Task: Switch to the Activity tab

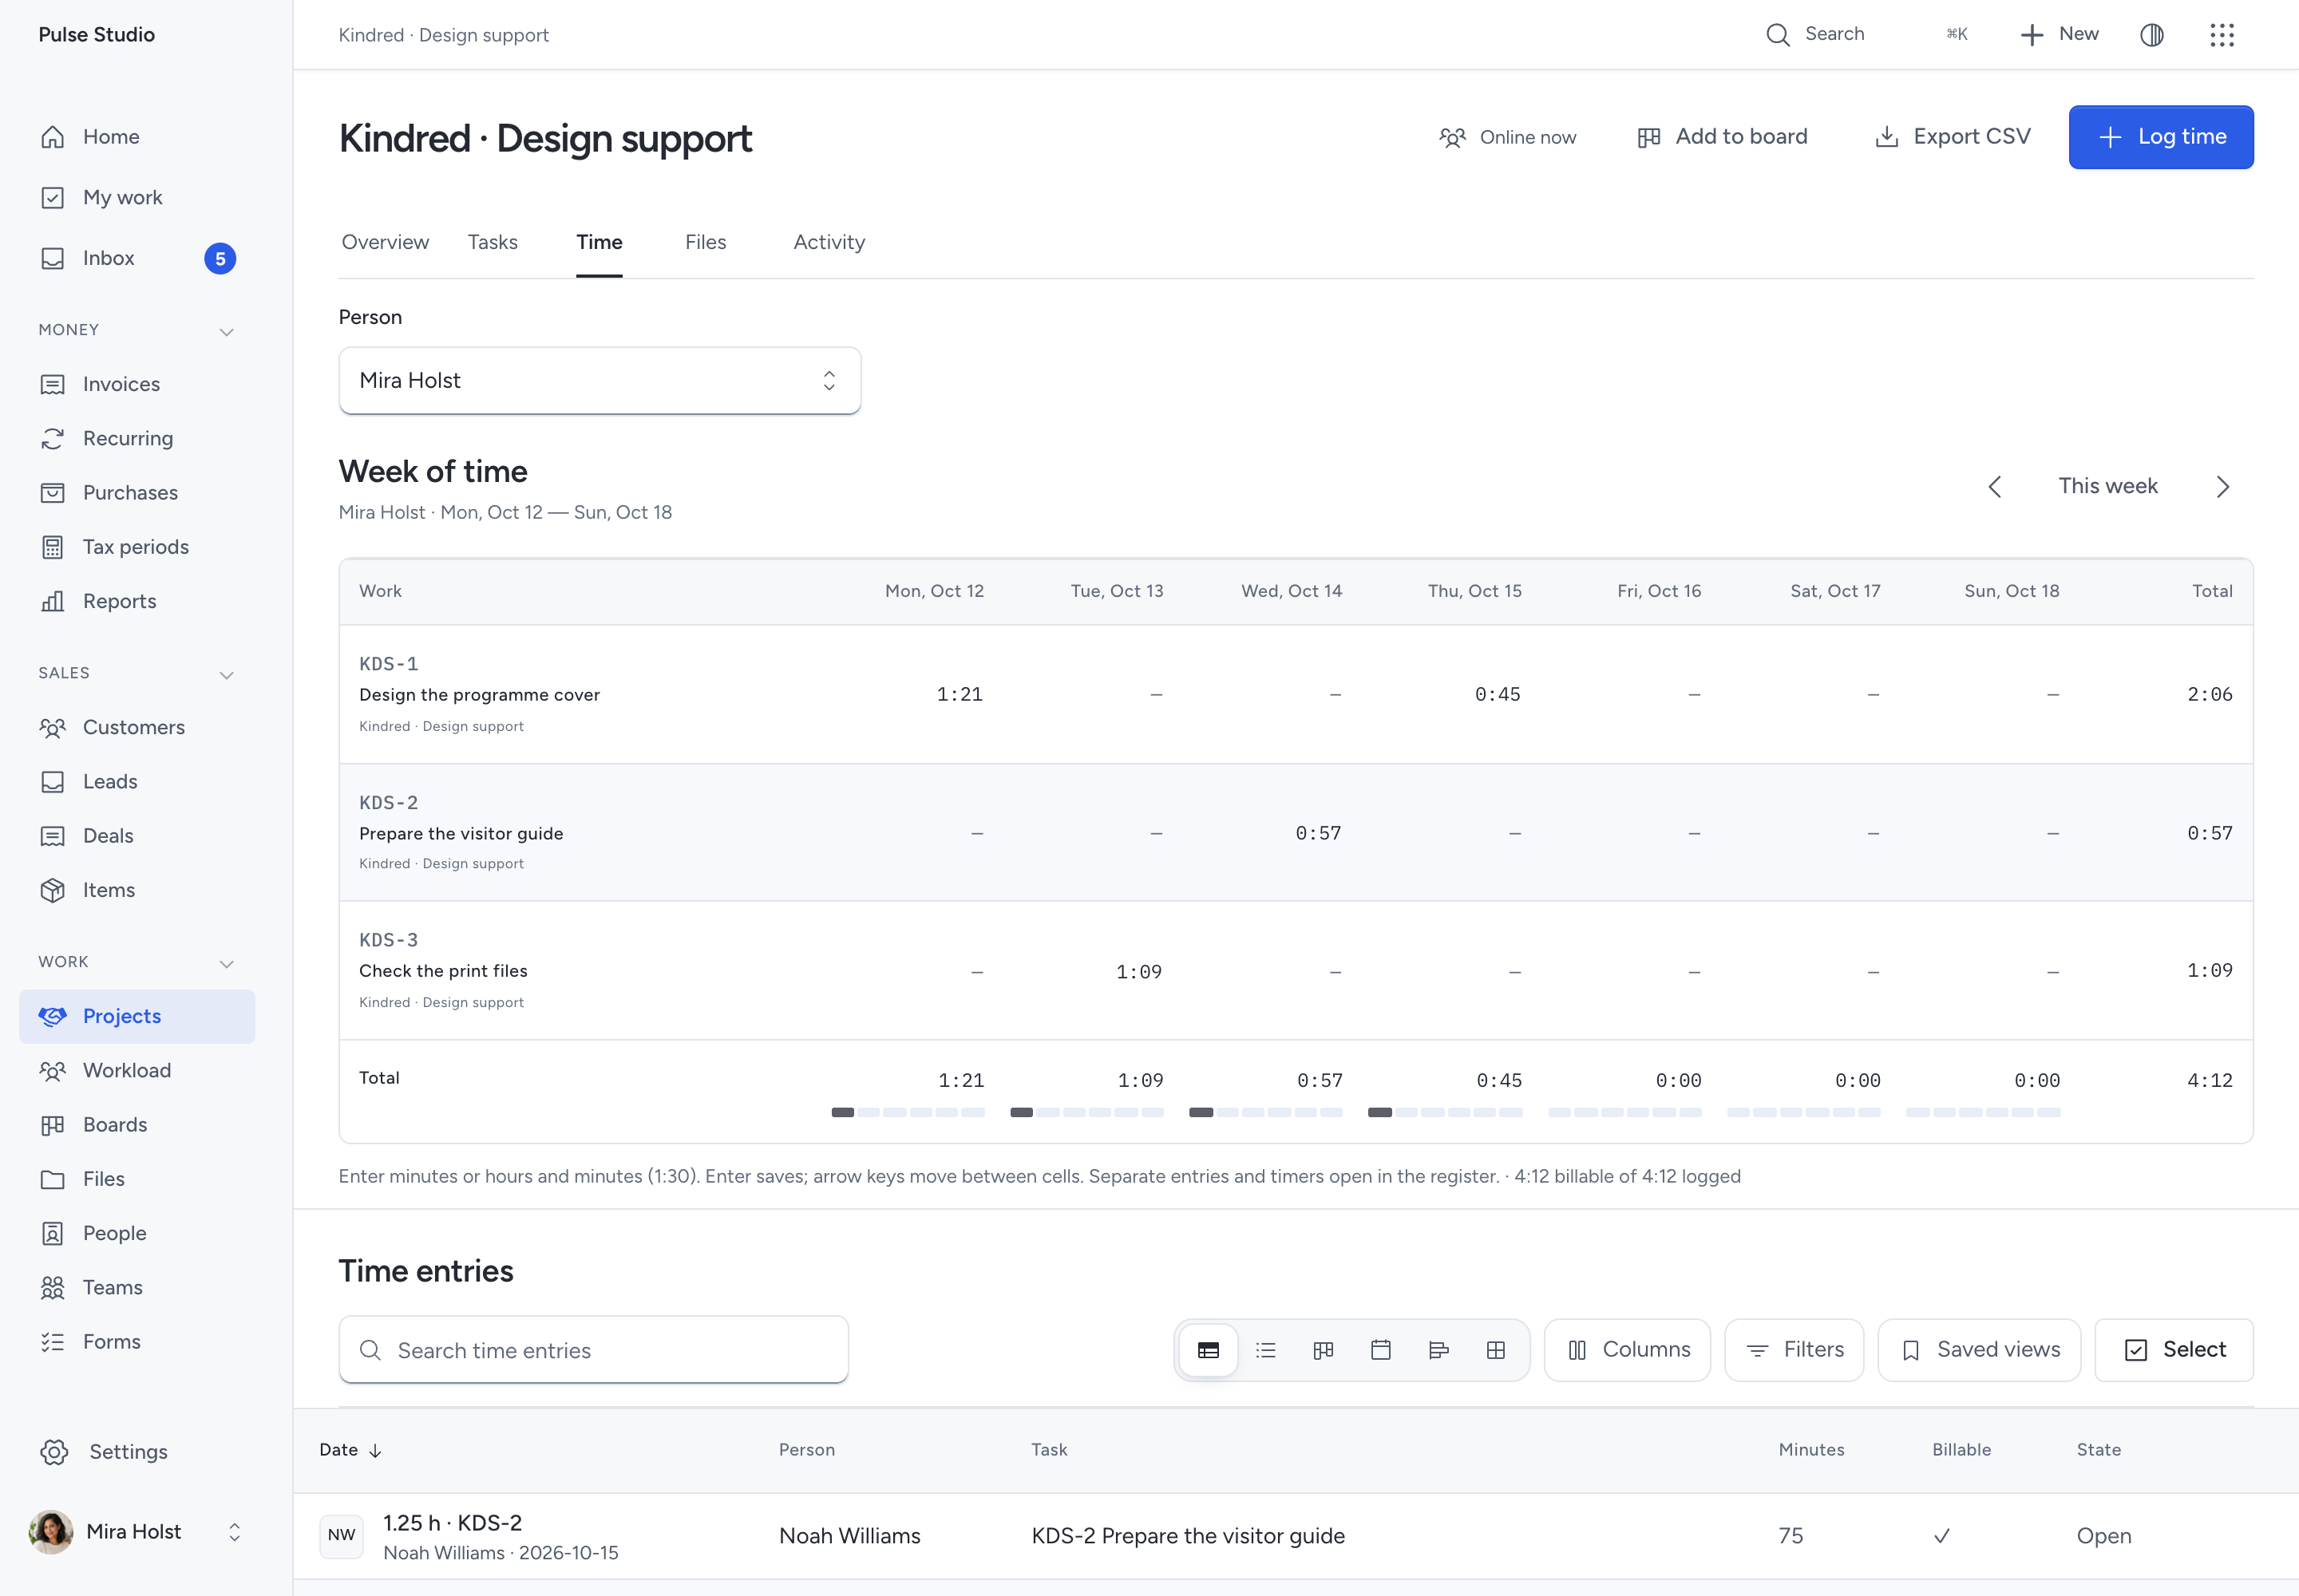Action: [x=829, y=242]
